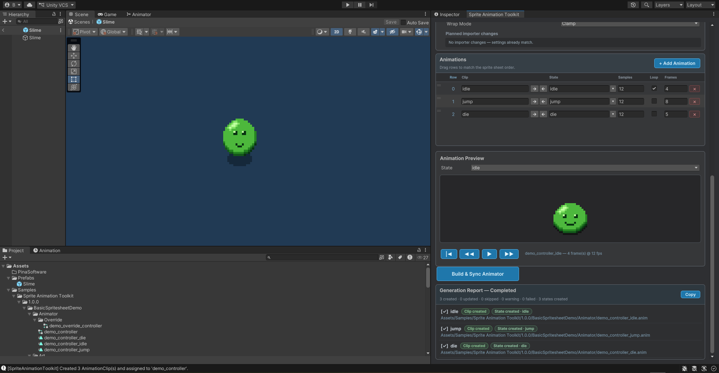Click the Step frame button
This screenshot has width=719, height=373.
[371, 5]
